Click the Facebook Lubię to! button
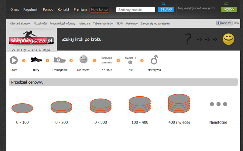Image resolution: width=243 pixels, height=151 pixels. (224, 23)
